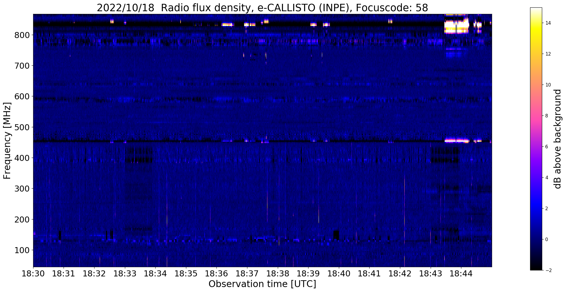Click the 700 frequency tick label
The image size is (566, 292).
point(22,66)
